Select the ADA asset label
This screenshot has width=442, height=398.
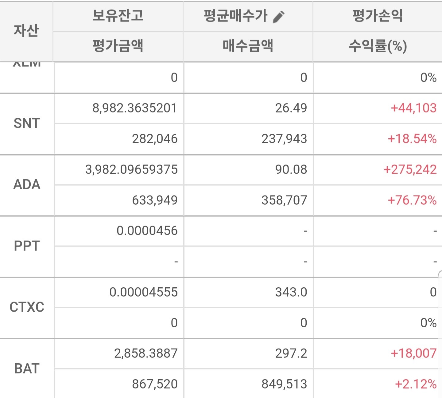pos(26,185)
